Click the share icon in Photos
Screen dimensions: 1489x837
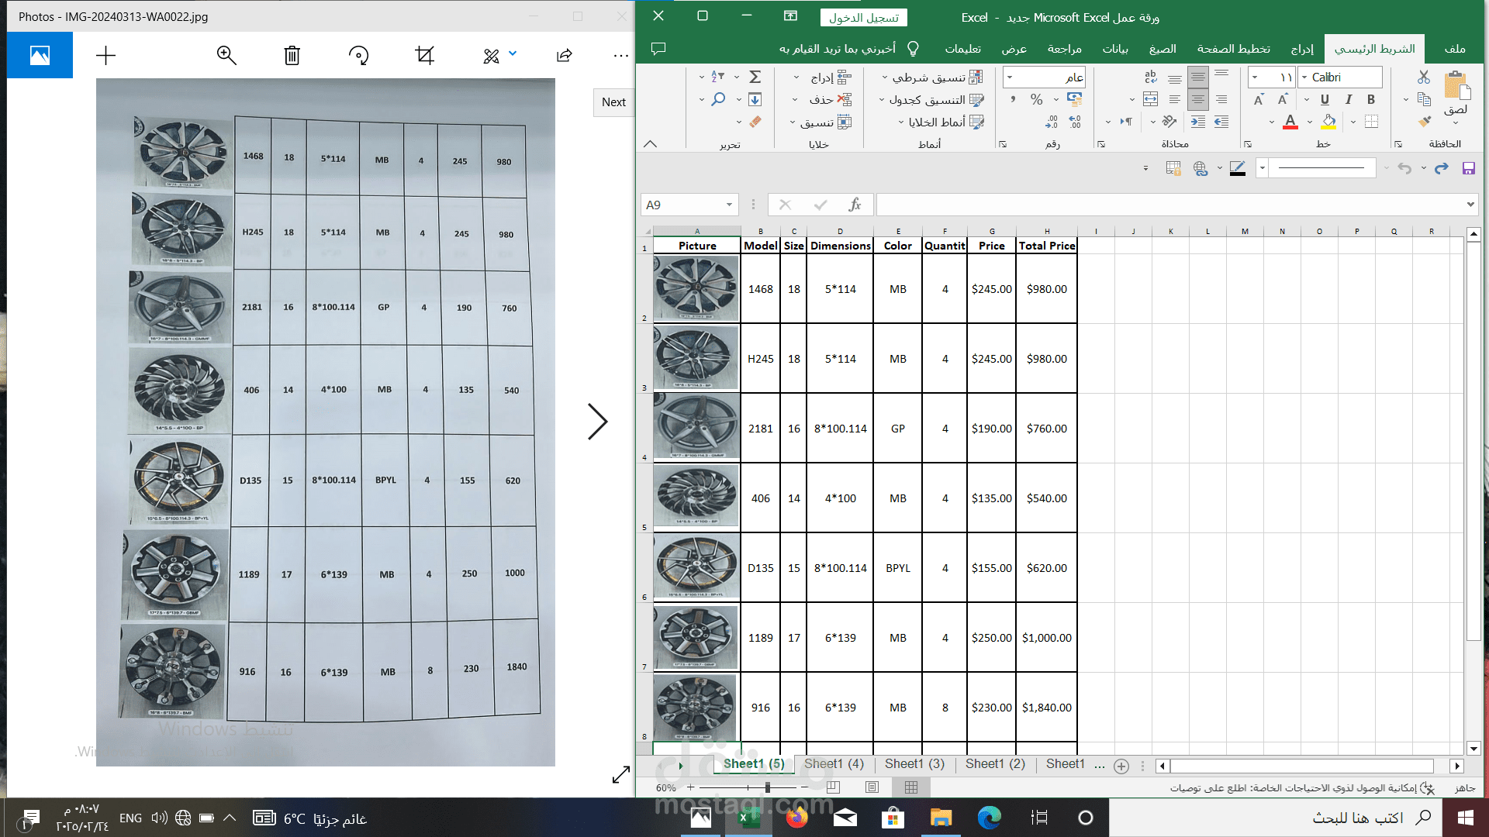[565, 55]
